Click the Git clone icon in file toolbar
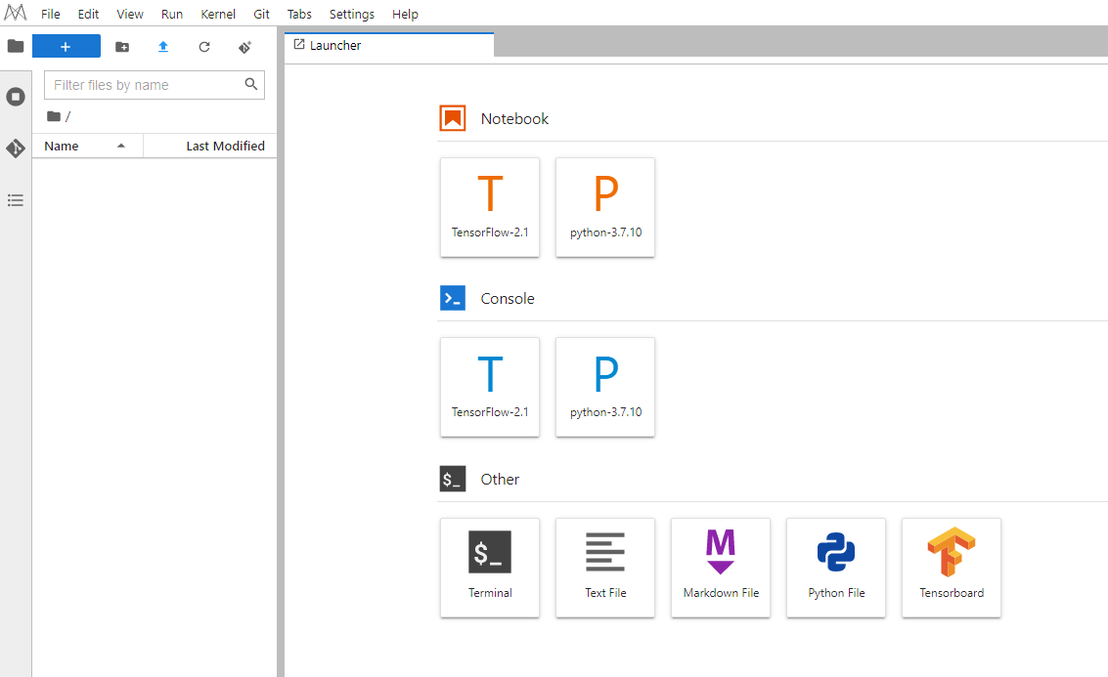Viewport: 1108px width, 677px height. [x=244, y=47]
